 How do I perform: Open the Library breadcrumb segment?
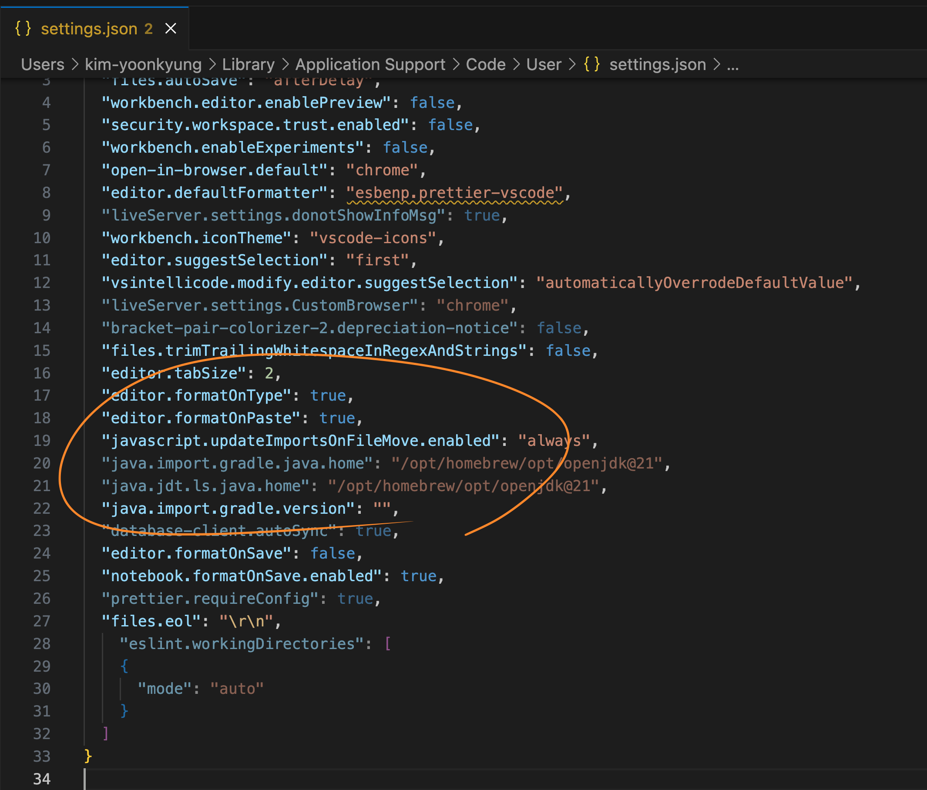point(249,64)
